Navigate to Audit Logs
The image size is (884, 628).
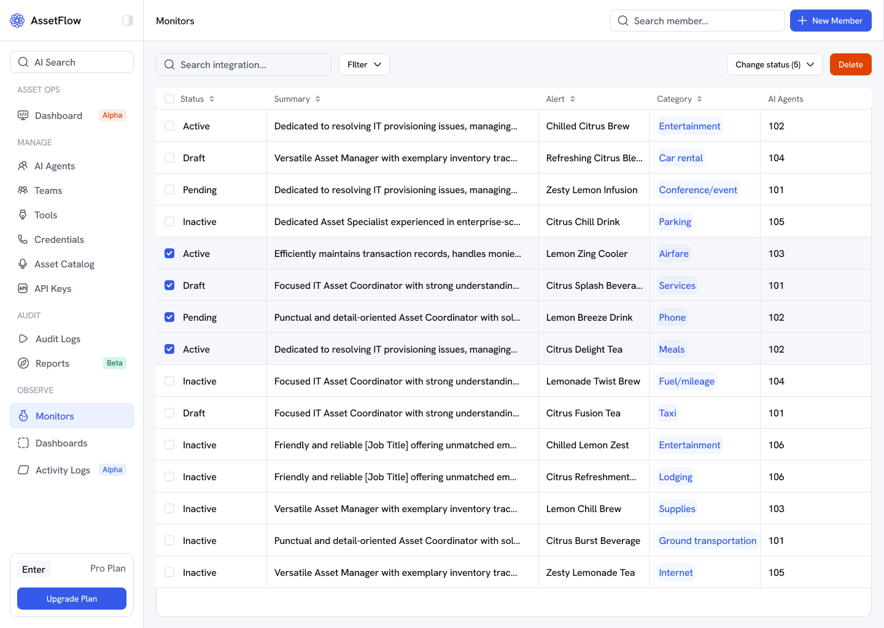(x=72, y=339)
